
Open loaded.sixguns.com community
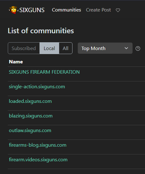[30, 101]
